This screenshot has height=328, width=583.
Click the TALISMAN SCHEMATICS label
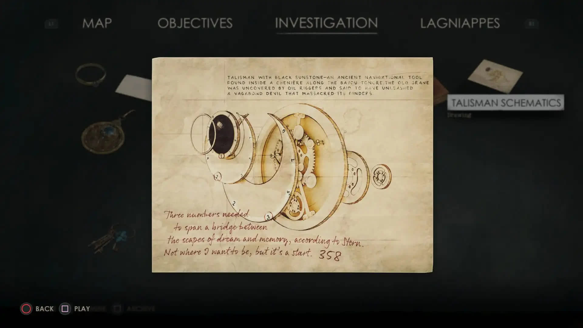pos(506,103)
